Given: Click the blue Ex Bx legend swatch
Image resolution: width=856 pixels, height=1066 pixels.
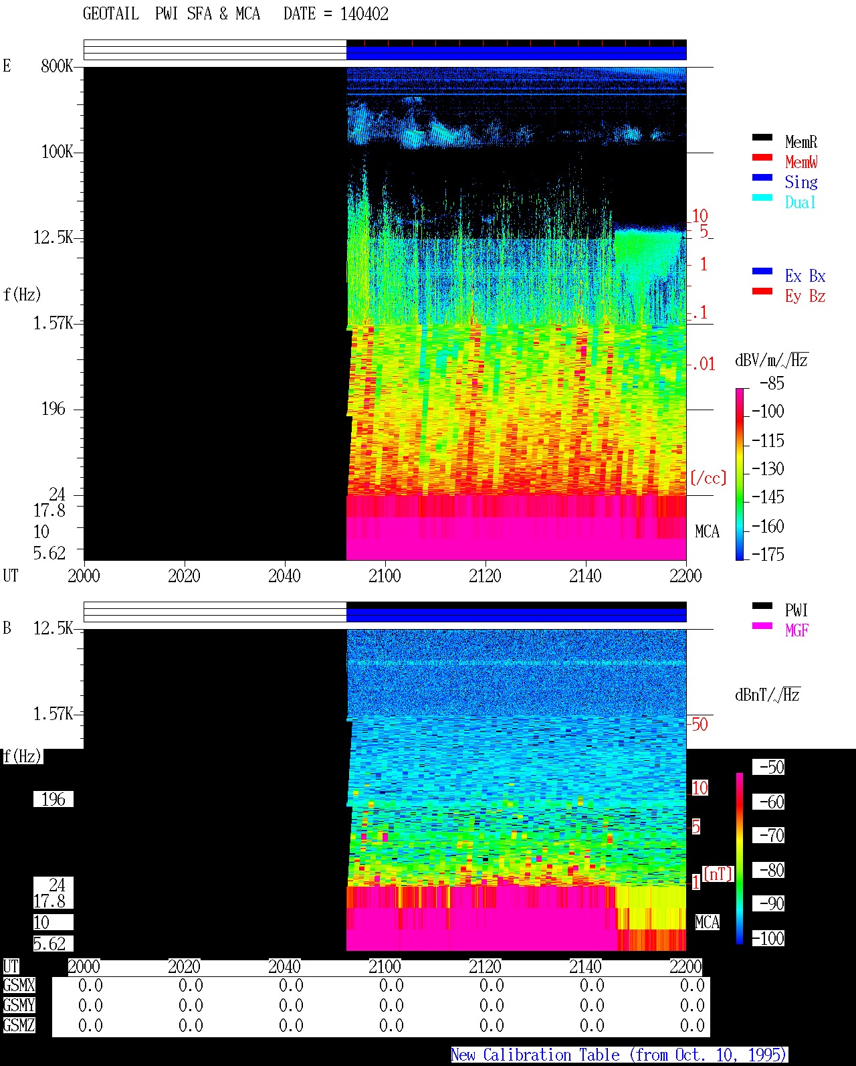Looking at the screenshot, I should click(762, 272).
